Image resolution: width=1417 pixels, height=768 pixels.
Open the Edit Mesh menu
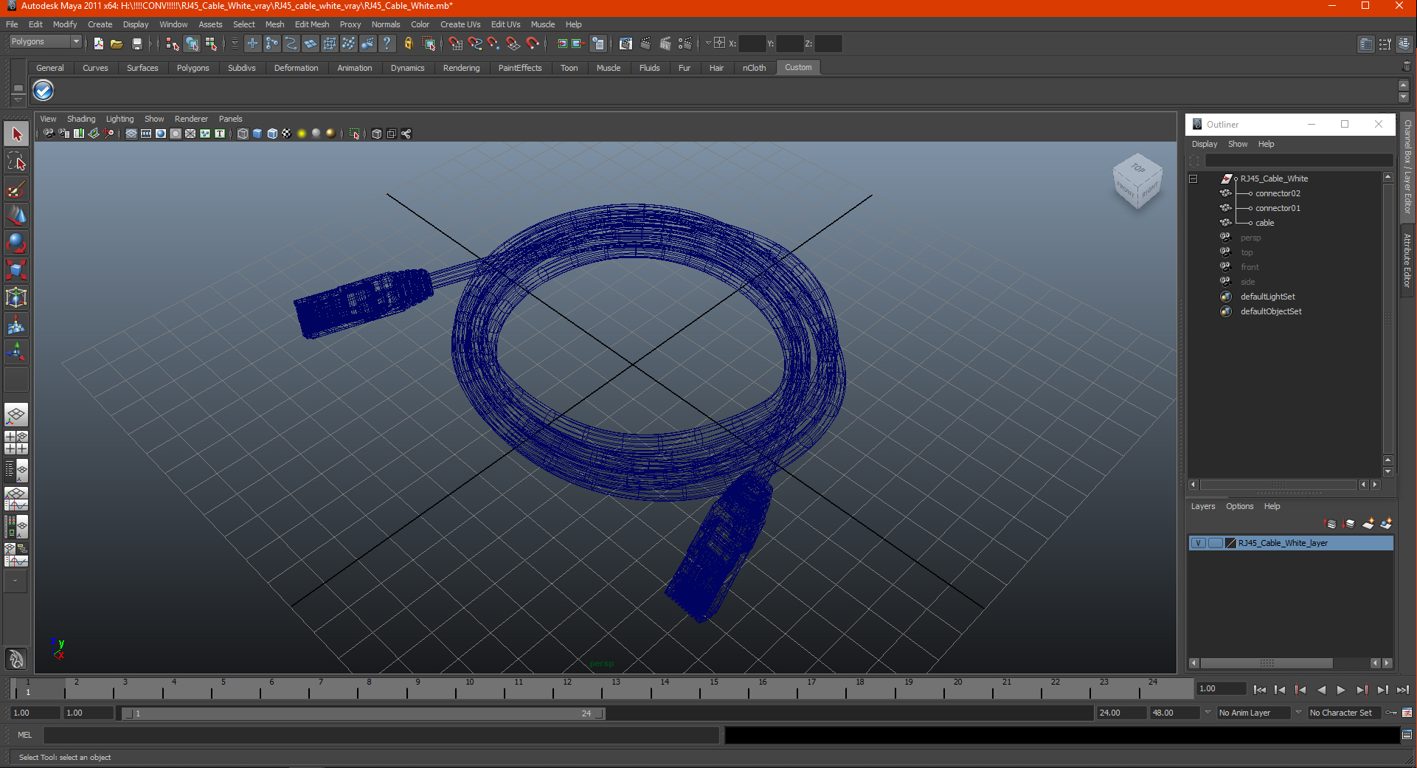coord(312,24)
